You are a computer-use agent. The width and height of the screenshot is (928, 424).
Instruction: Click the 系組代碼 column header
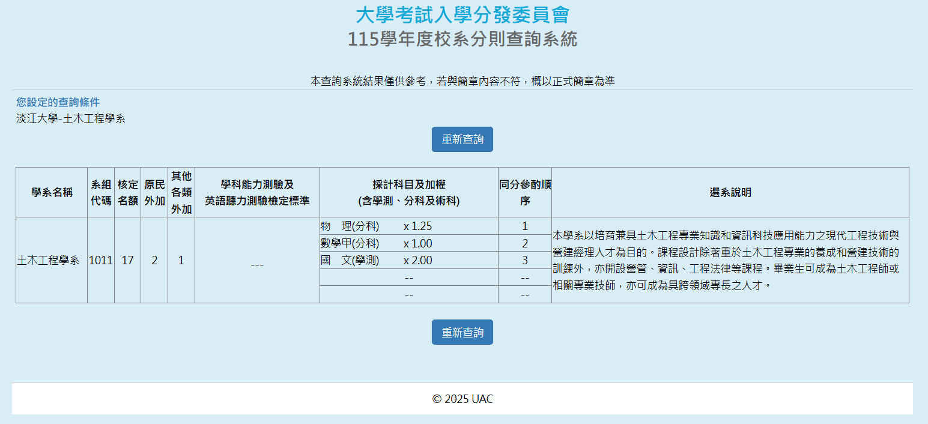click(x=101, y=192)
